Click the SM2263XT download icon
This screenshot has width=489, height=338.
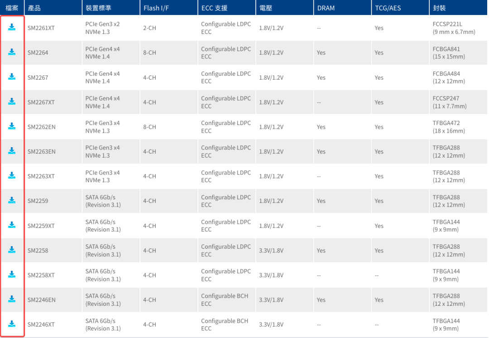12,175
